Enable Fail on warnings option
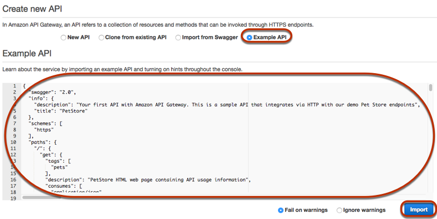Image resolution: width=437 pixels, height=219 pixels. 281,210
